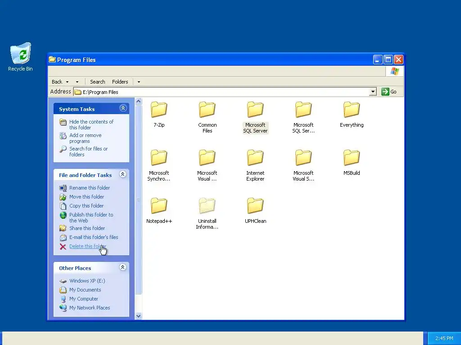Image resolution: width=461 pixels, height=345 pixels.
Task: Click the Search toolbar button
Action: click(x=98, y=82)
